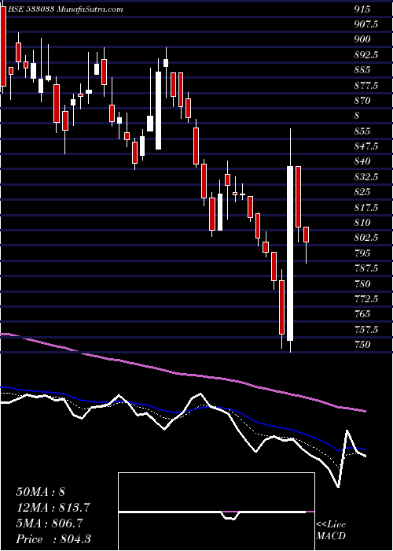Image resolution: width=393 pixels, height=551 pixels.
Task: Click the Price : 804.3 readout
Action: tap(53, 539)
